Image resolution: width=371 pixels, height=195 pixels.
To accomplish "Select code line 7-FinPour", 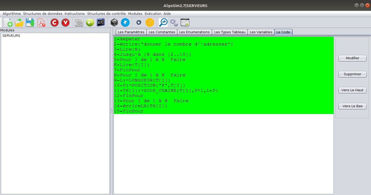I will point(224,70).
